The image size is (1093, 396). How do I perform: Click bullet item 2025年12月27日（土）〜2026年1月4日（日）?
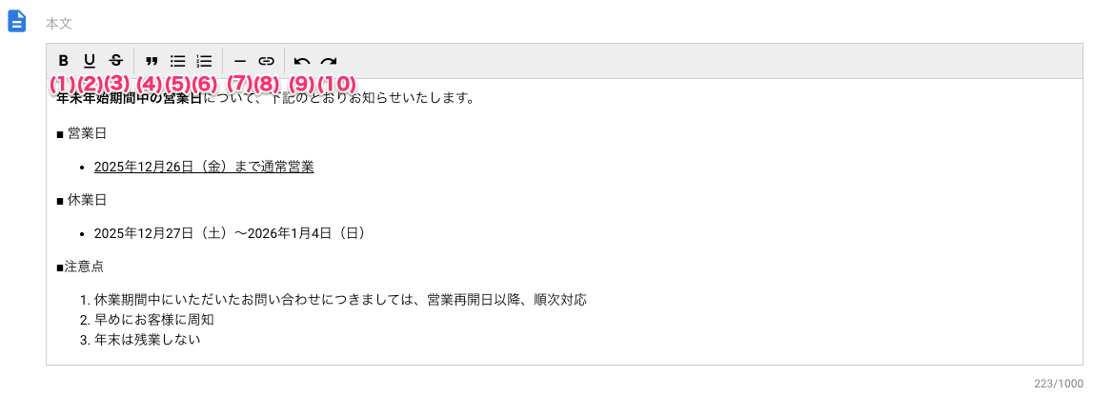click(230, 233)
